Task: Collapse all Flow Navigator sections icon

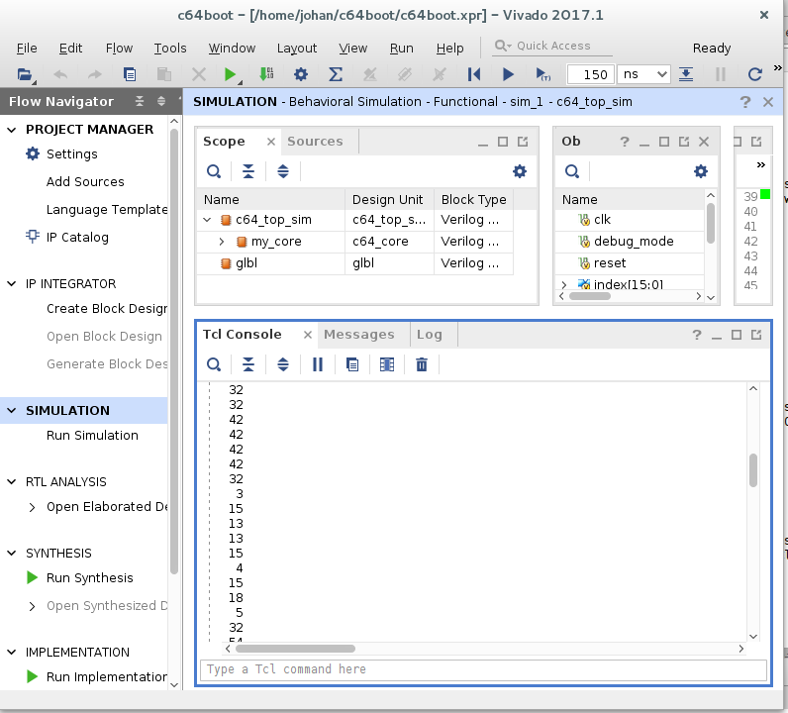Action: point(140,101)
